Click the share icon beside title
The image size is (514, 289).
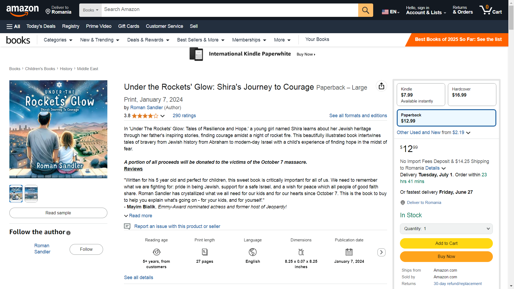pyautogui.click(x=381, y=86)
